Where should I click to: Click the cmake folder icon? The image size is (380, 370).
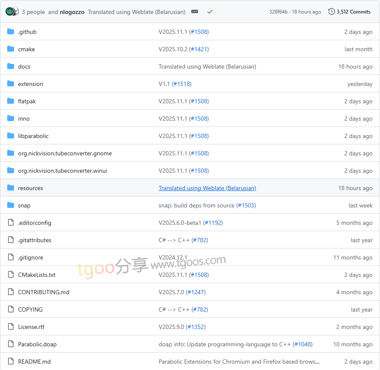click(x=11, y=49)
